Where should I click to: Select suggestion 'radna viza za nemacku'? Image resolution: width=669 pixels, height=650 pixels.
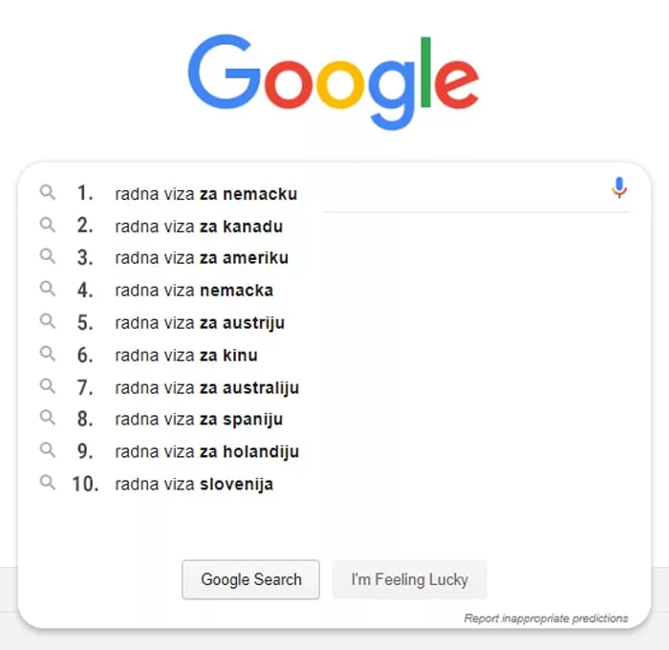[x=205, y=194]
